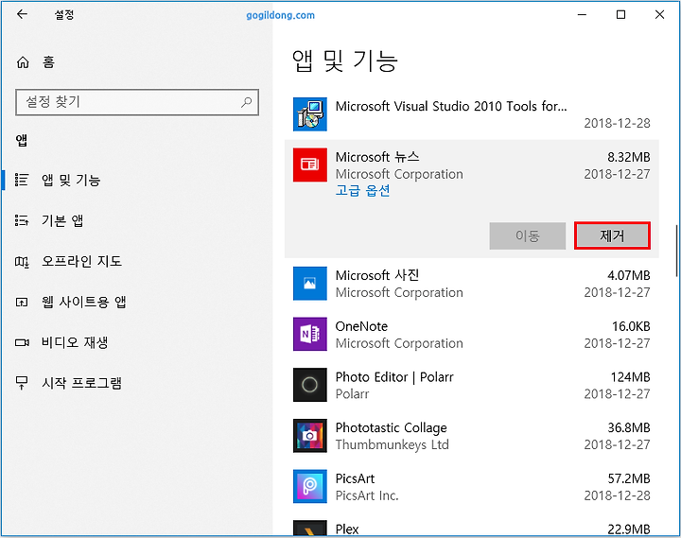The height and width of the screenshot is (538, 681).
Task: Click the purple OneNote app icon
Action: pos(309,334)
